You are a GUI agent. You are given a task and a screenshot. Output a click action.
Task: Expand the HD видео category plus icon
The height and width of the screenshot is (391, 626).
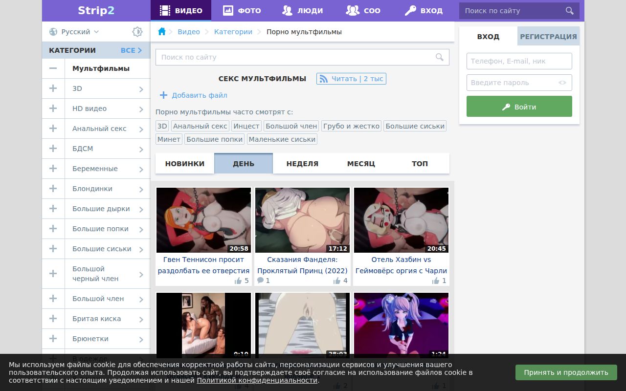pos(53,109)
